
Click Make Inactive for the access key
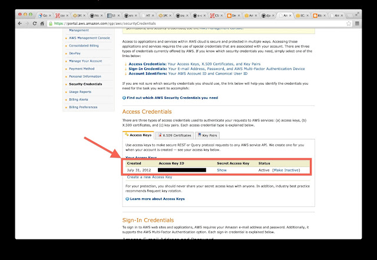286,170
